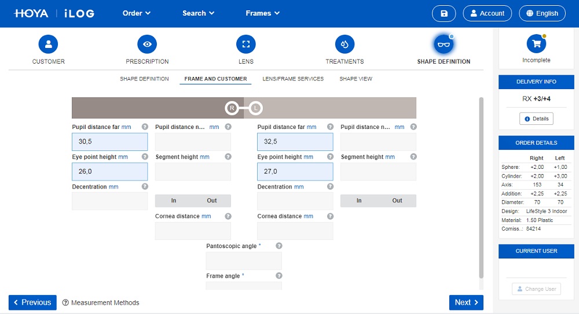Open the Measurement Methods link
The width and height of the screenshot is (579, 314).
point(101,302)
